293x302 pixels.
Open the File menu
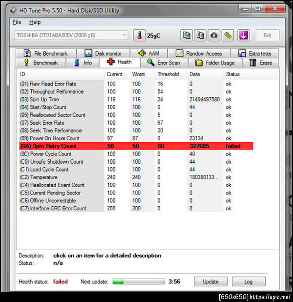[17, 22]
